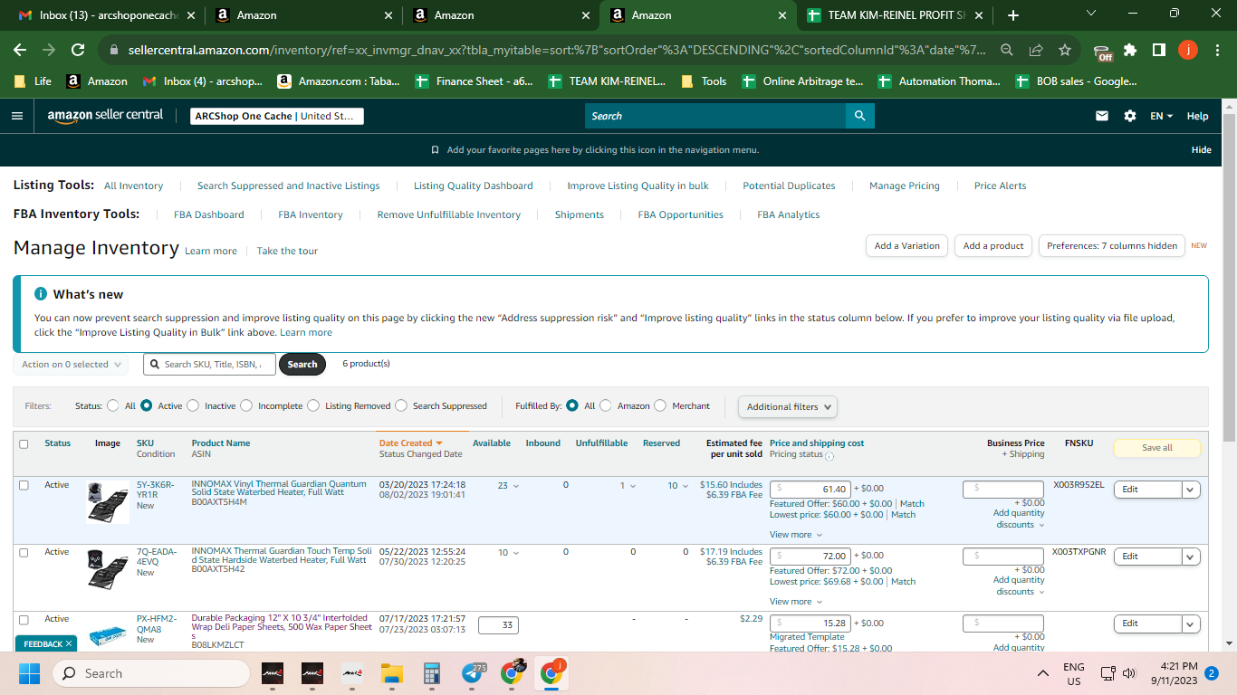Reload the page with browser refresh icon
Screen dimensions: 1237x695
tap(79, 51)
